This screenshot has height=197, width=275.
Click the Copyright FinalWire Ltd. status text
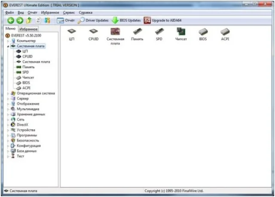click(174, 191)
